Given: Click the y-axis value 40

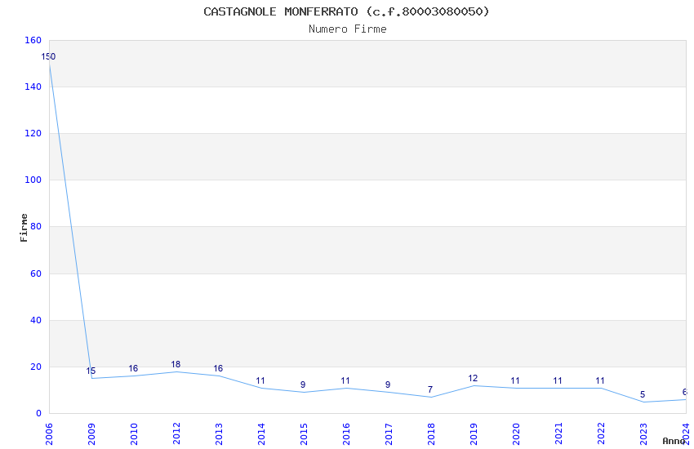Looking at the screenshot, I should click(36, 320).
